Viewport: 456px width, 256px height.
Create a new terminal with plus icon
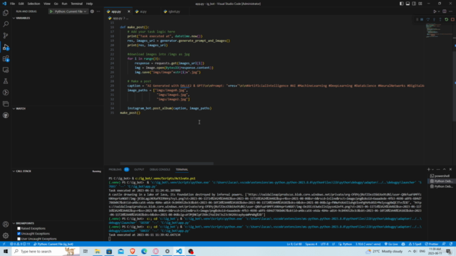pos(428,169)
